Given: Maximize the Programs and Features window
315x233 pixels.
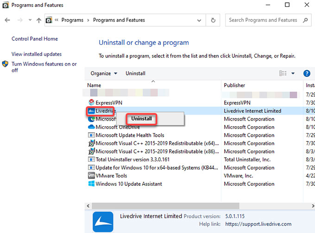Looking at the screenshot, I should click(287, 5).
